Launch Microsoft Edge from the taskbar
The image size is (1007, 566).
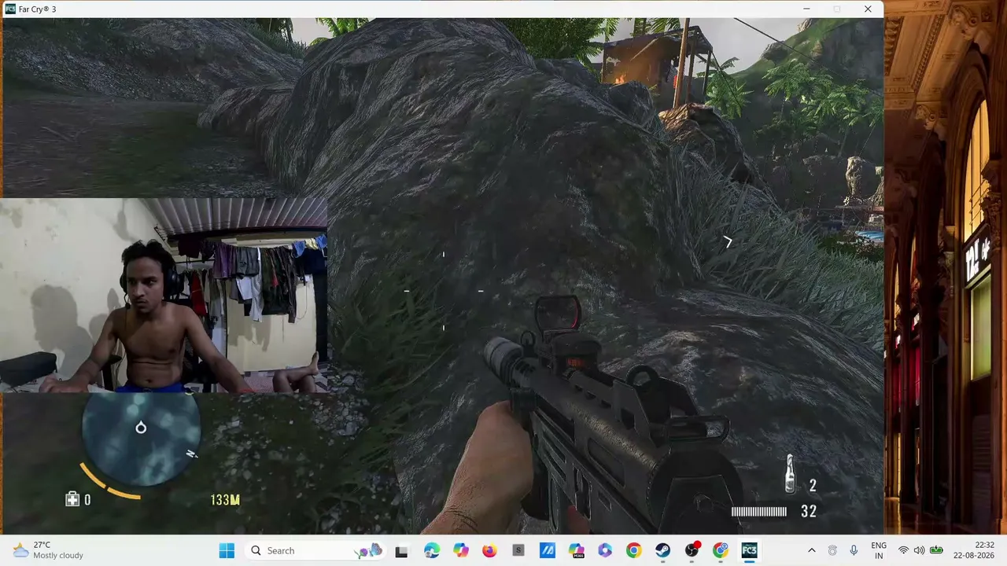coord(432,550)
